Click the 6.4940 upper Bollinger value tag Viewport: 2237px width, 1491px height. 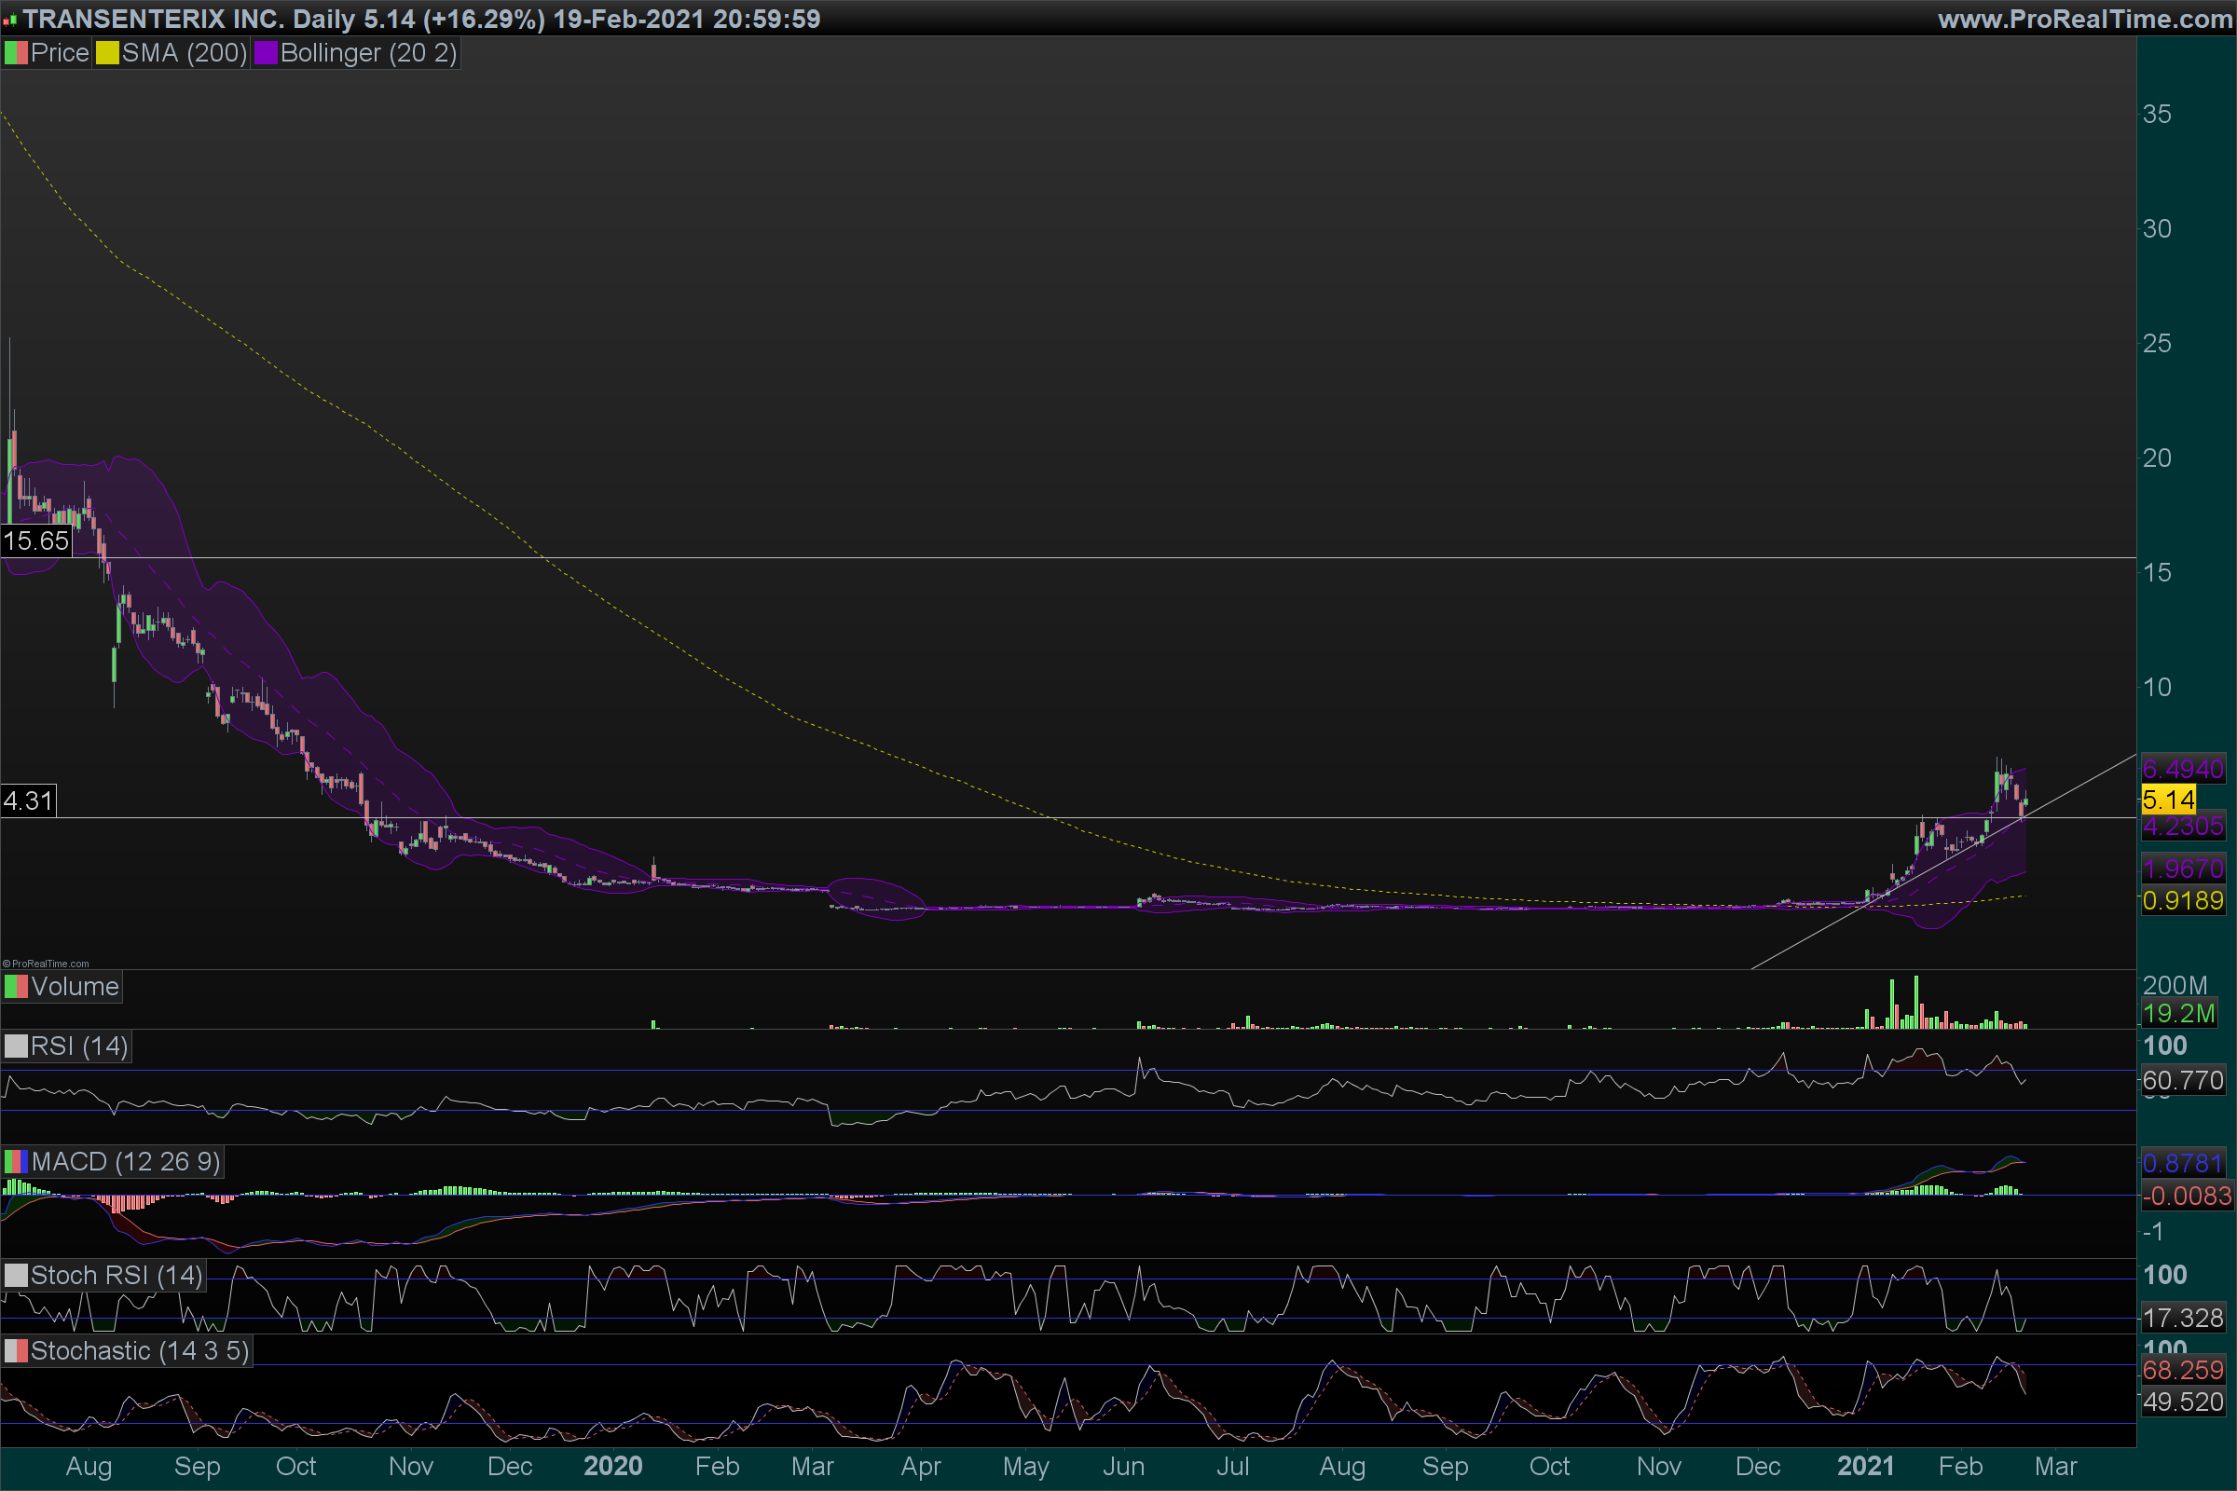pyautogui.click(x=2183, y=770)
